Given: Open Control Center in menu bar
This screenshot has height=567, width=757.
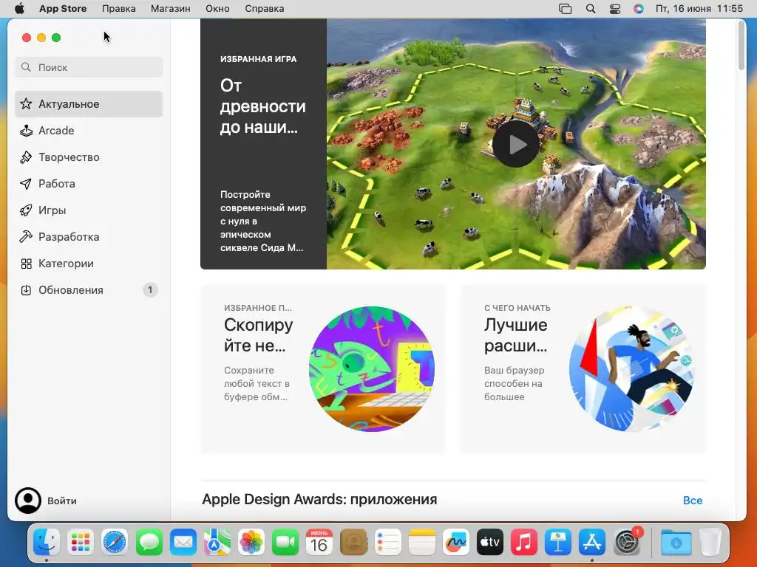Looking at the screenshot, I should pos(615,9).
